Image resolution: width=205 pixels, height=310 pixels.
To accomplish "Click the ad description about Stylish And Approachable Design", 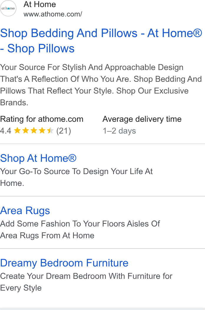I will coord(101,85).
